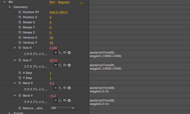Click the Register link

tap(64, 2)
